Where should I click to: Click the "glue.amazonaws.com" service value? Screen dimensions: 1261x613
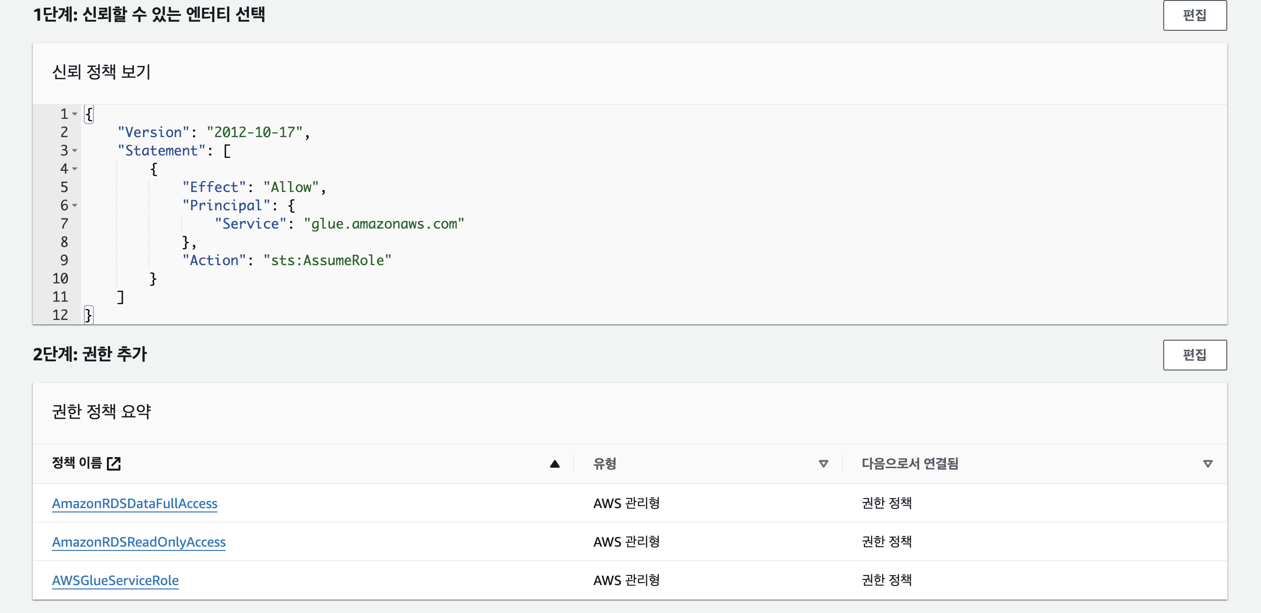[x=384, y=224]
